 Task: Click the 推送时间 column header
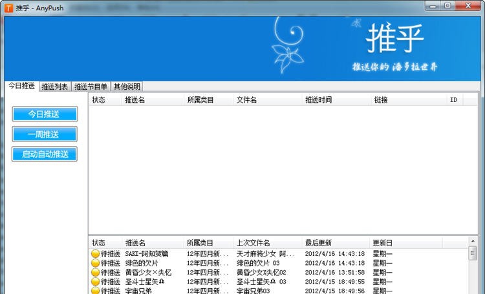point(336,100)
